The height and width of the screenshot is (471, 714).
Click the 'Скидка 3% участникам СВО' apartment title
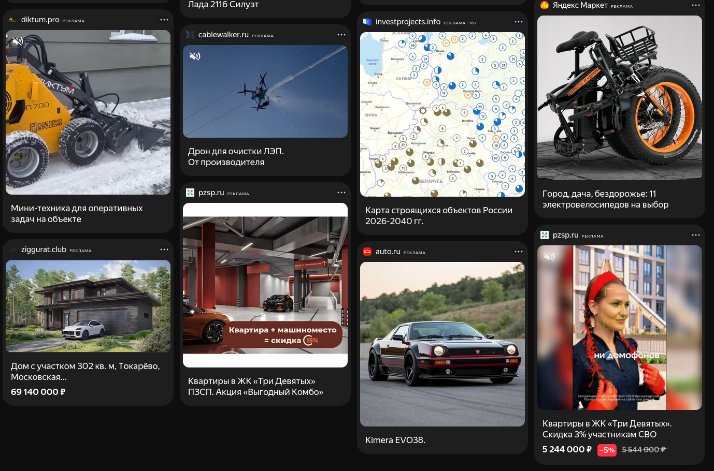(607, 429)
